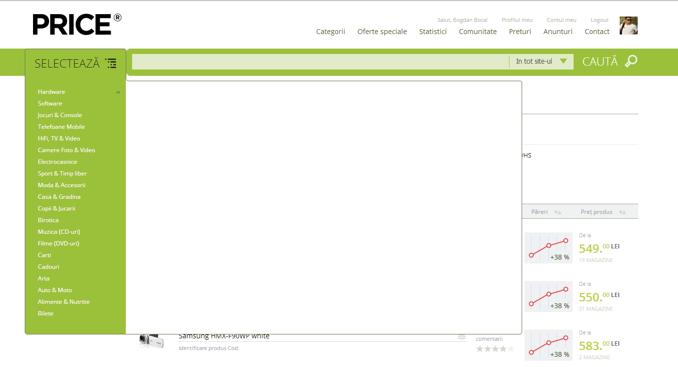Expand the Hardware submenu chevron
This screenshot has height=367, width=678.
click(118, 92)
